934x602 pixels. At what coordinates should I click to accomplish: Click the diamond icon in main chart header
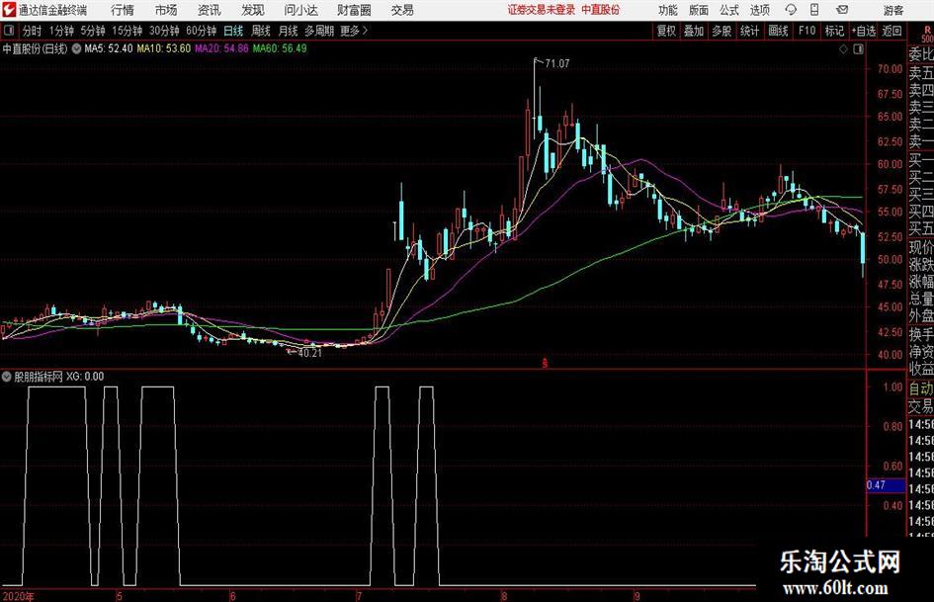pos(843,49)
